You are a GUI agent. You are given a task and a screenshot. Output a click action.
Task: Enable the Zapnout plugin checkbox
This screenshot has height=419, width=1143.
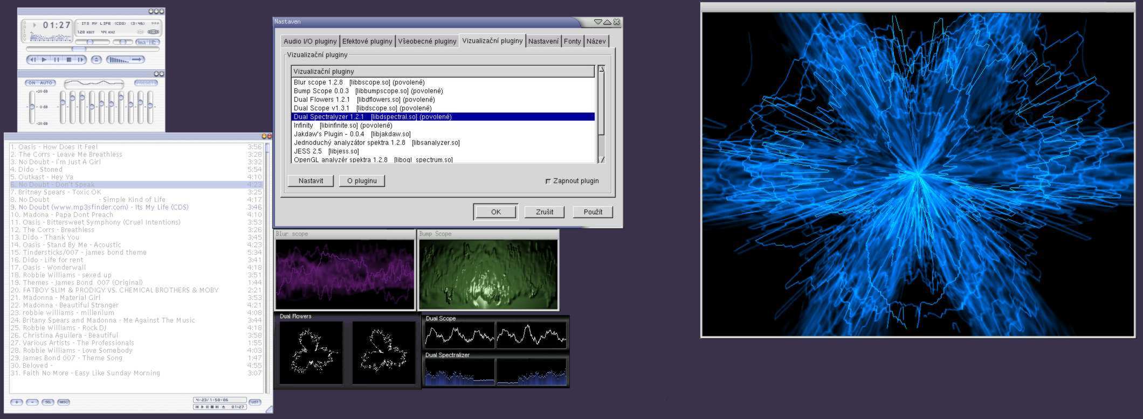(x=548, y=181)
